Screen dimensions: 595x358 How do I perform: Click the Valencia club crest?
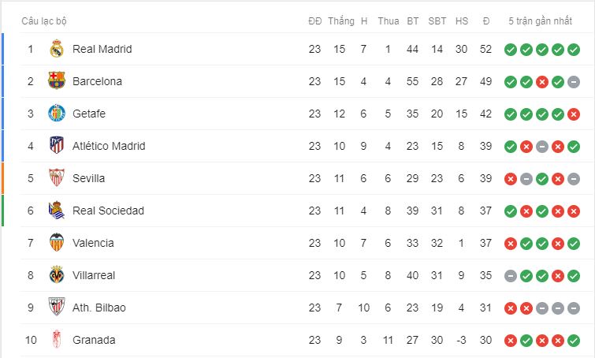pyautogui.click(x=57, y=243)
